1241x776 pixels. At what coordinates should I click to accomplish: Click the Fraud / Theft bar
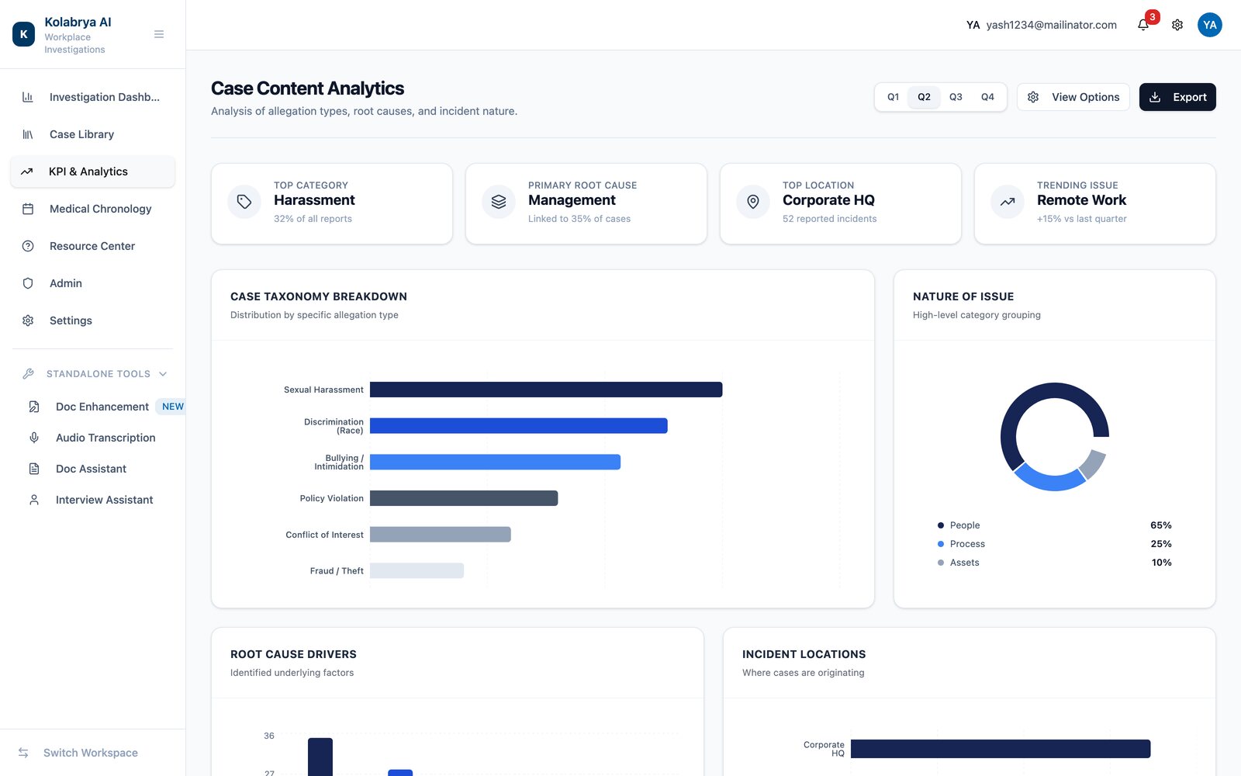tap(417, 570)
